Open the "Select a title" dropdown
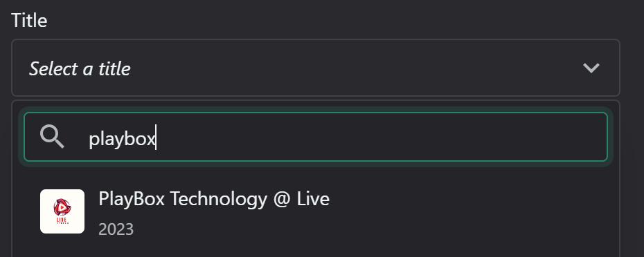 316,68
